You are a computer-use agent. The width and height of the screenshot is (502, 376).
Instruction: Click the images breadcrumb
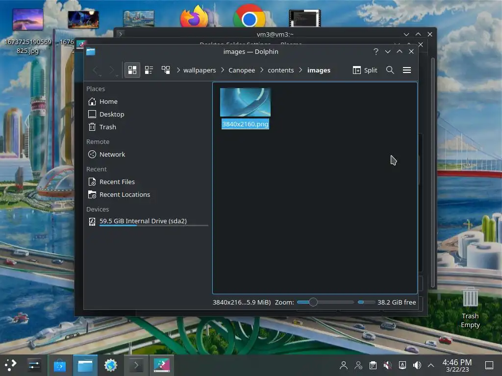(319, 70)
